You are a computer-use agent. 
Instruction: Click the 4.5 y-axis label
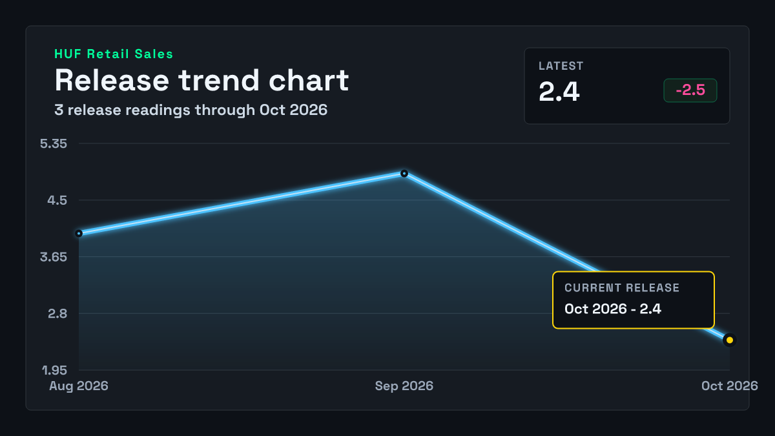57,200
